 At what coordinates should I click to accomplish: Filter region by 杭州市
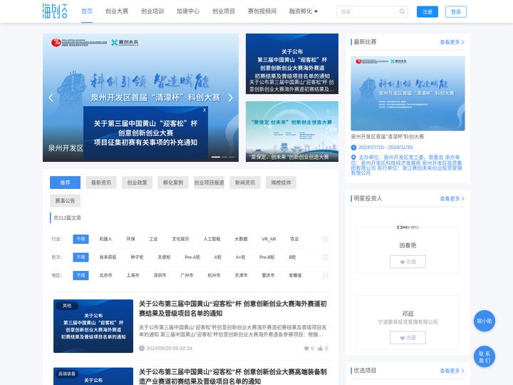coord(214,276)
